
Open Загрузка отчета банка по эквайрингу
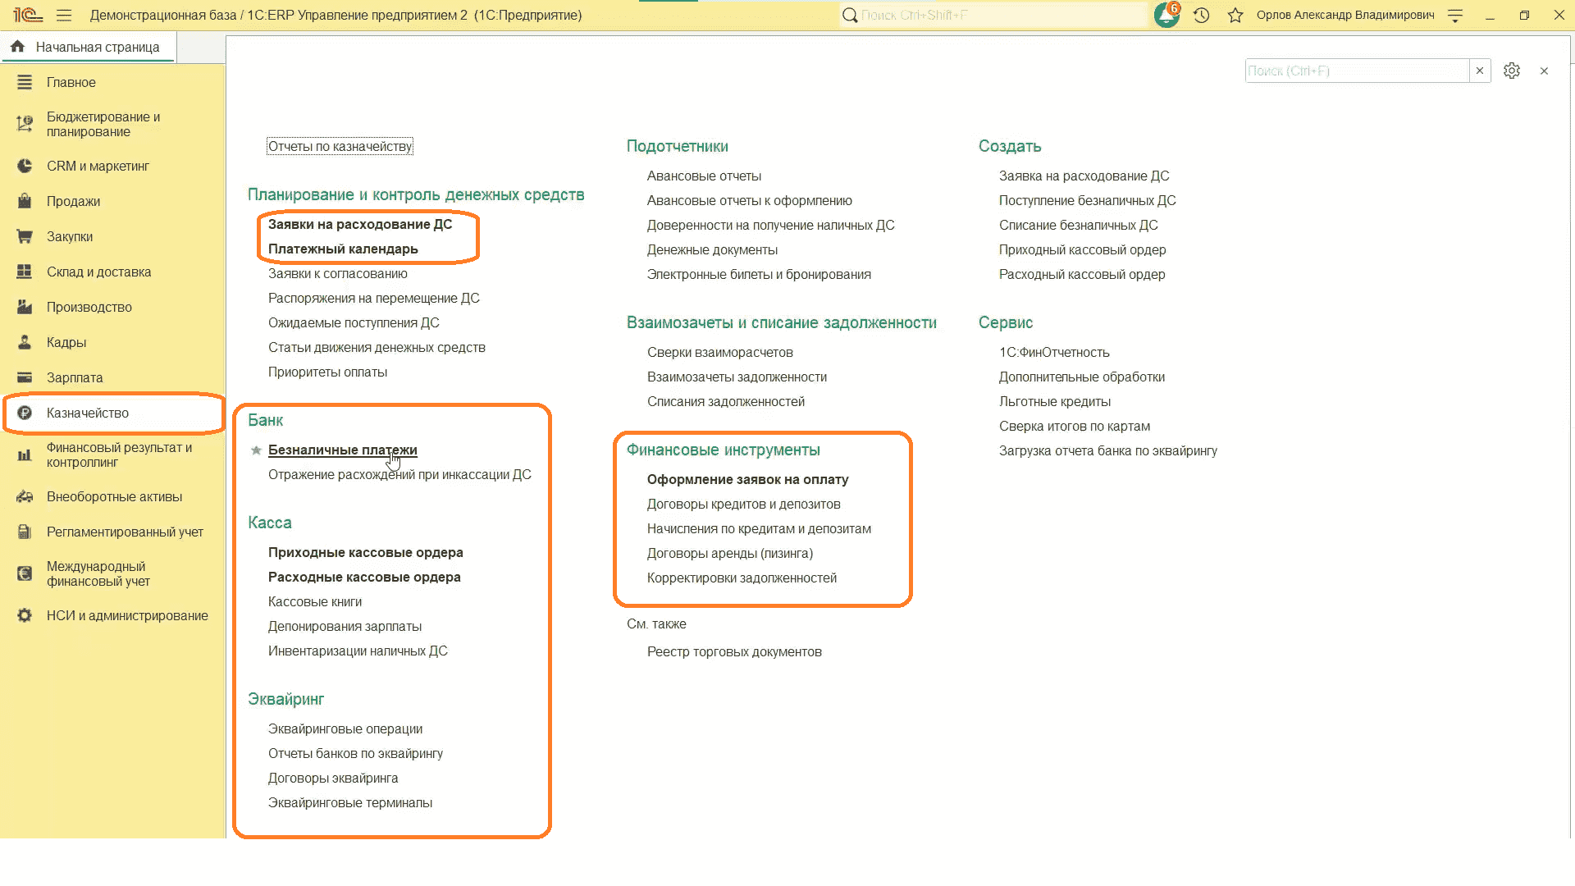[x=1108, y=450]
